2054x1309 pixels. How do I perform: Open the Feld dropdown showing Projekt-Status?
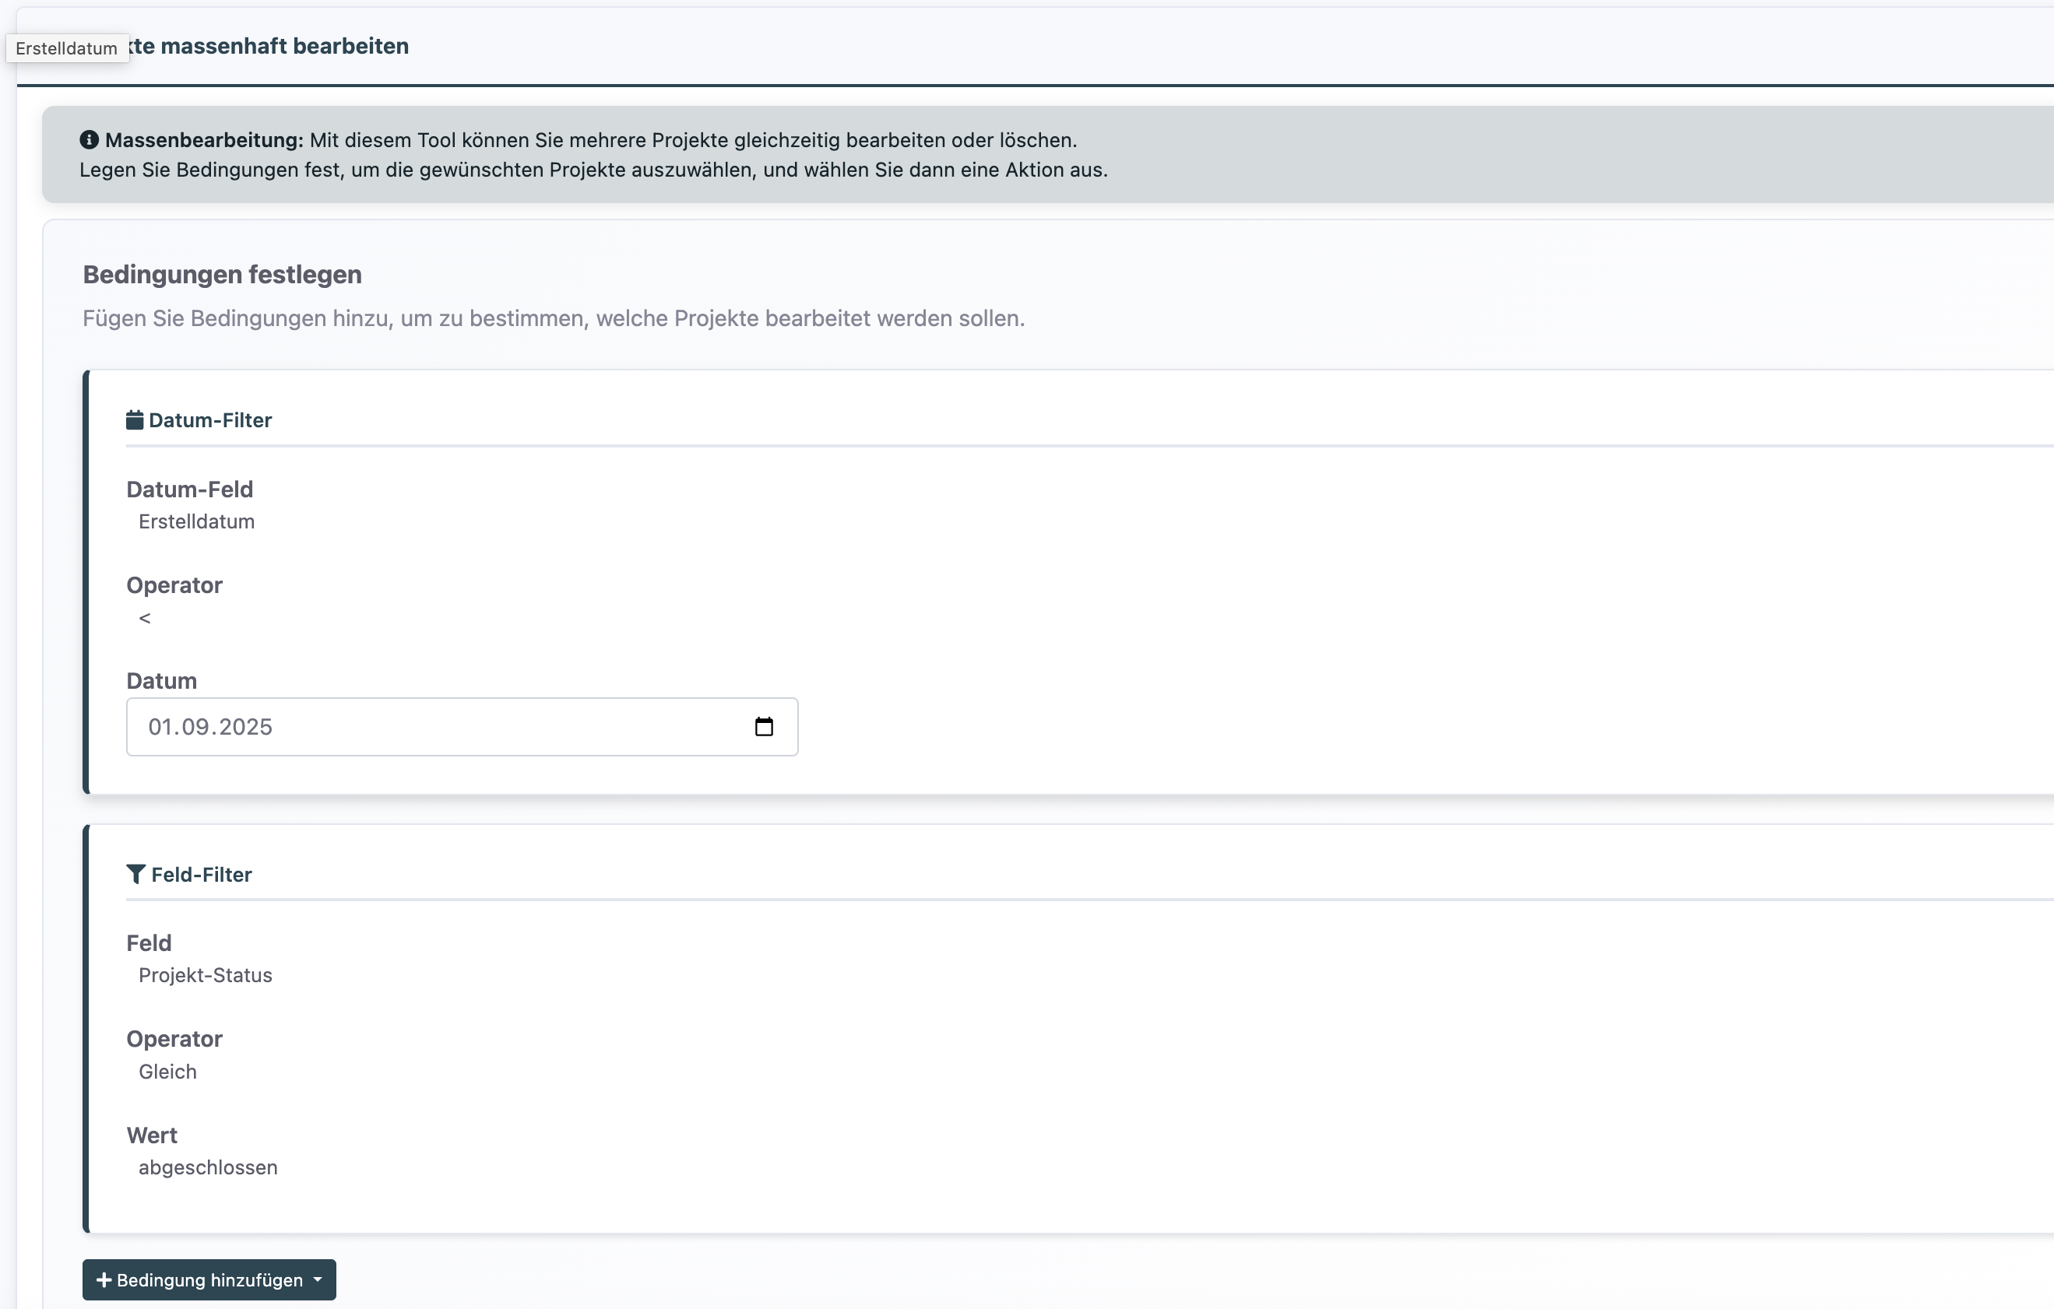click(x=205, y=976)
